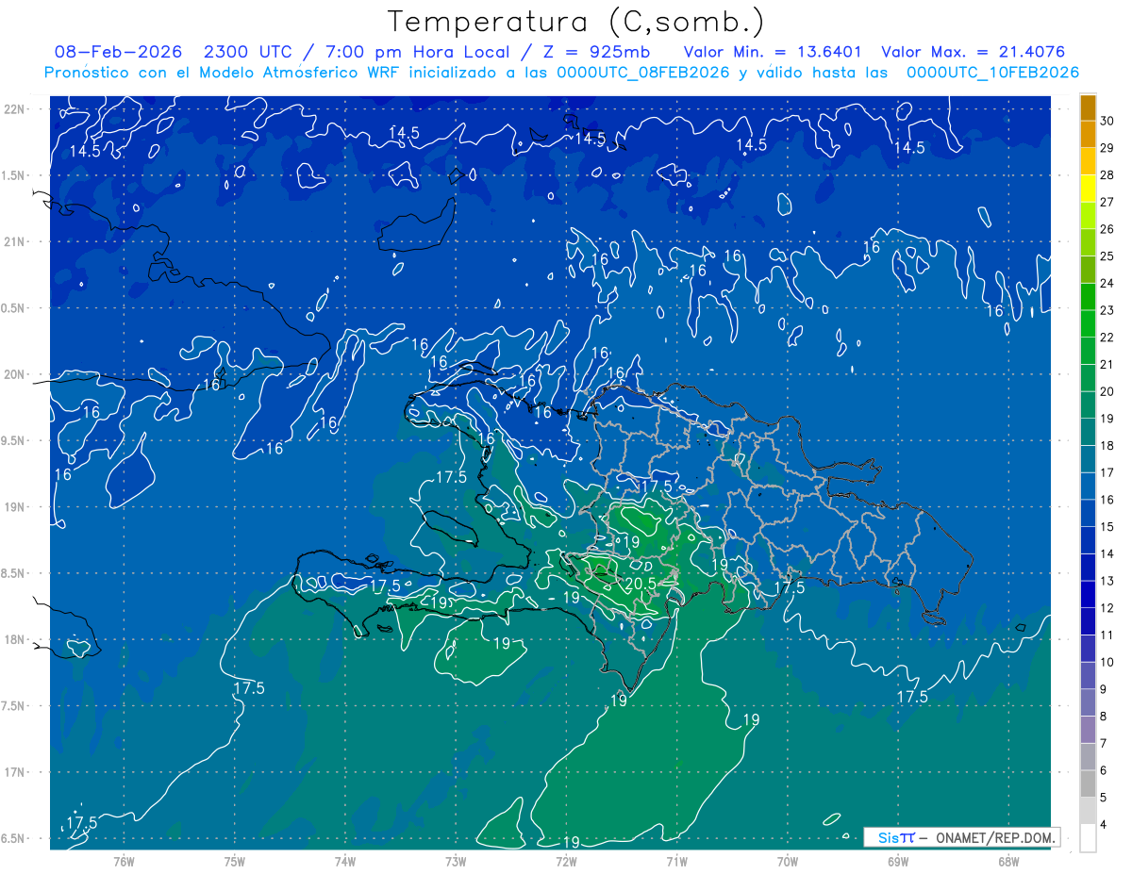Click the '75W' longitude axis label
1132x874 pixels.
[x=235, y=862]
